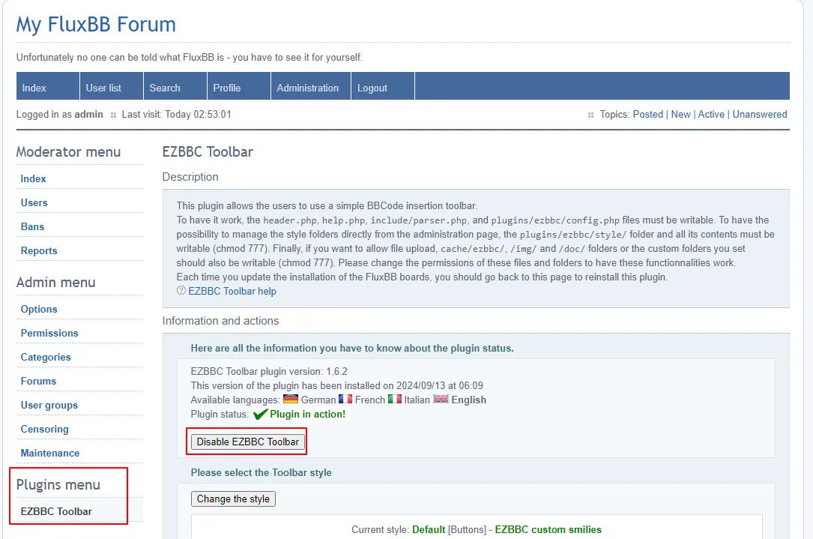Viewport: 813px width, 539px height.
Task: Click the installed on 2024/09/13 line
Action: pyautogui.click(x=337, y=385)
